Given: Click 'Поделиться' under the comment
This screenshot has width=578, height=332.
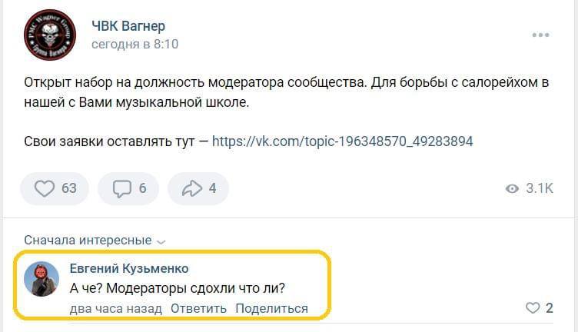Looking at the screenshot, I should tap(271, 308).
